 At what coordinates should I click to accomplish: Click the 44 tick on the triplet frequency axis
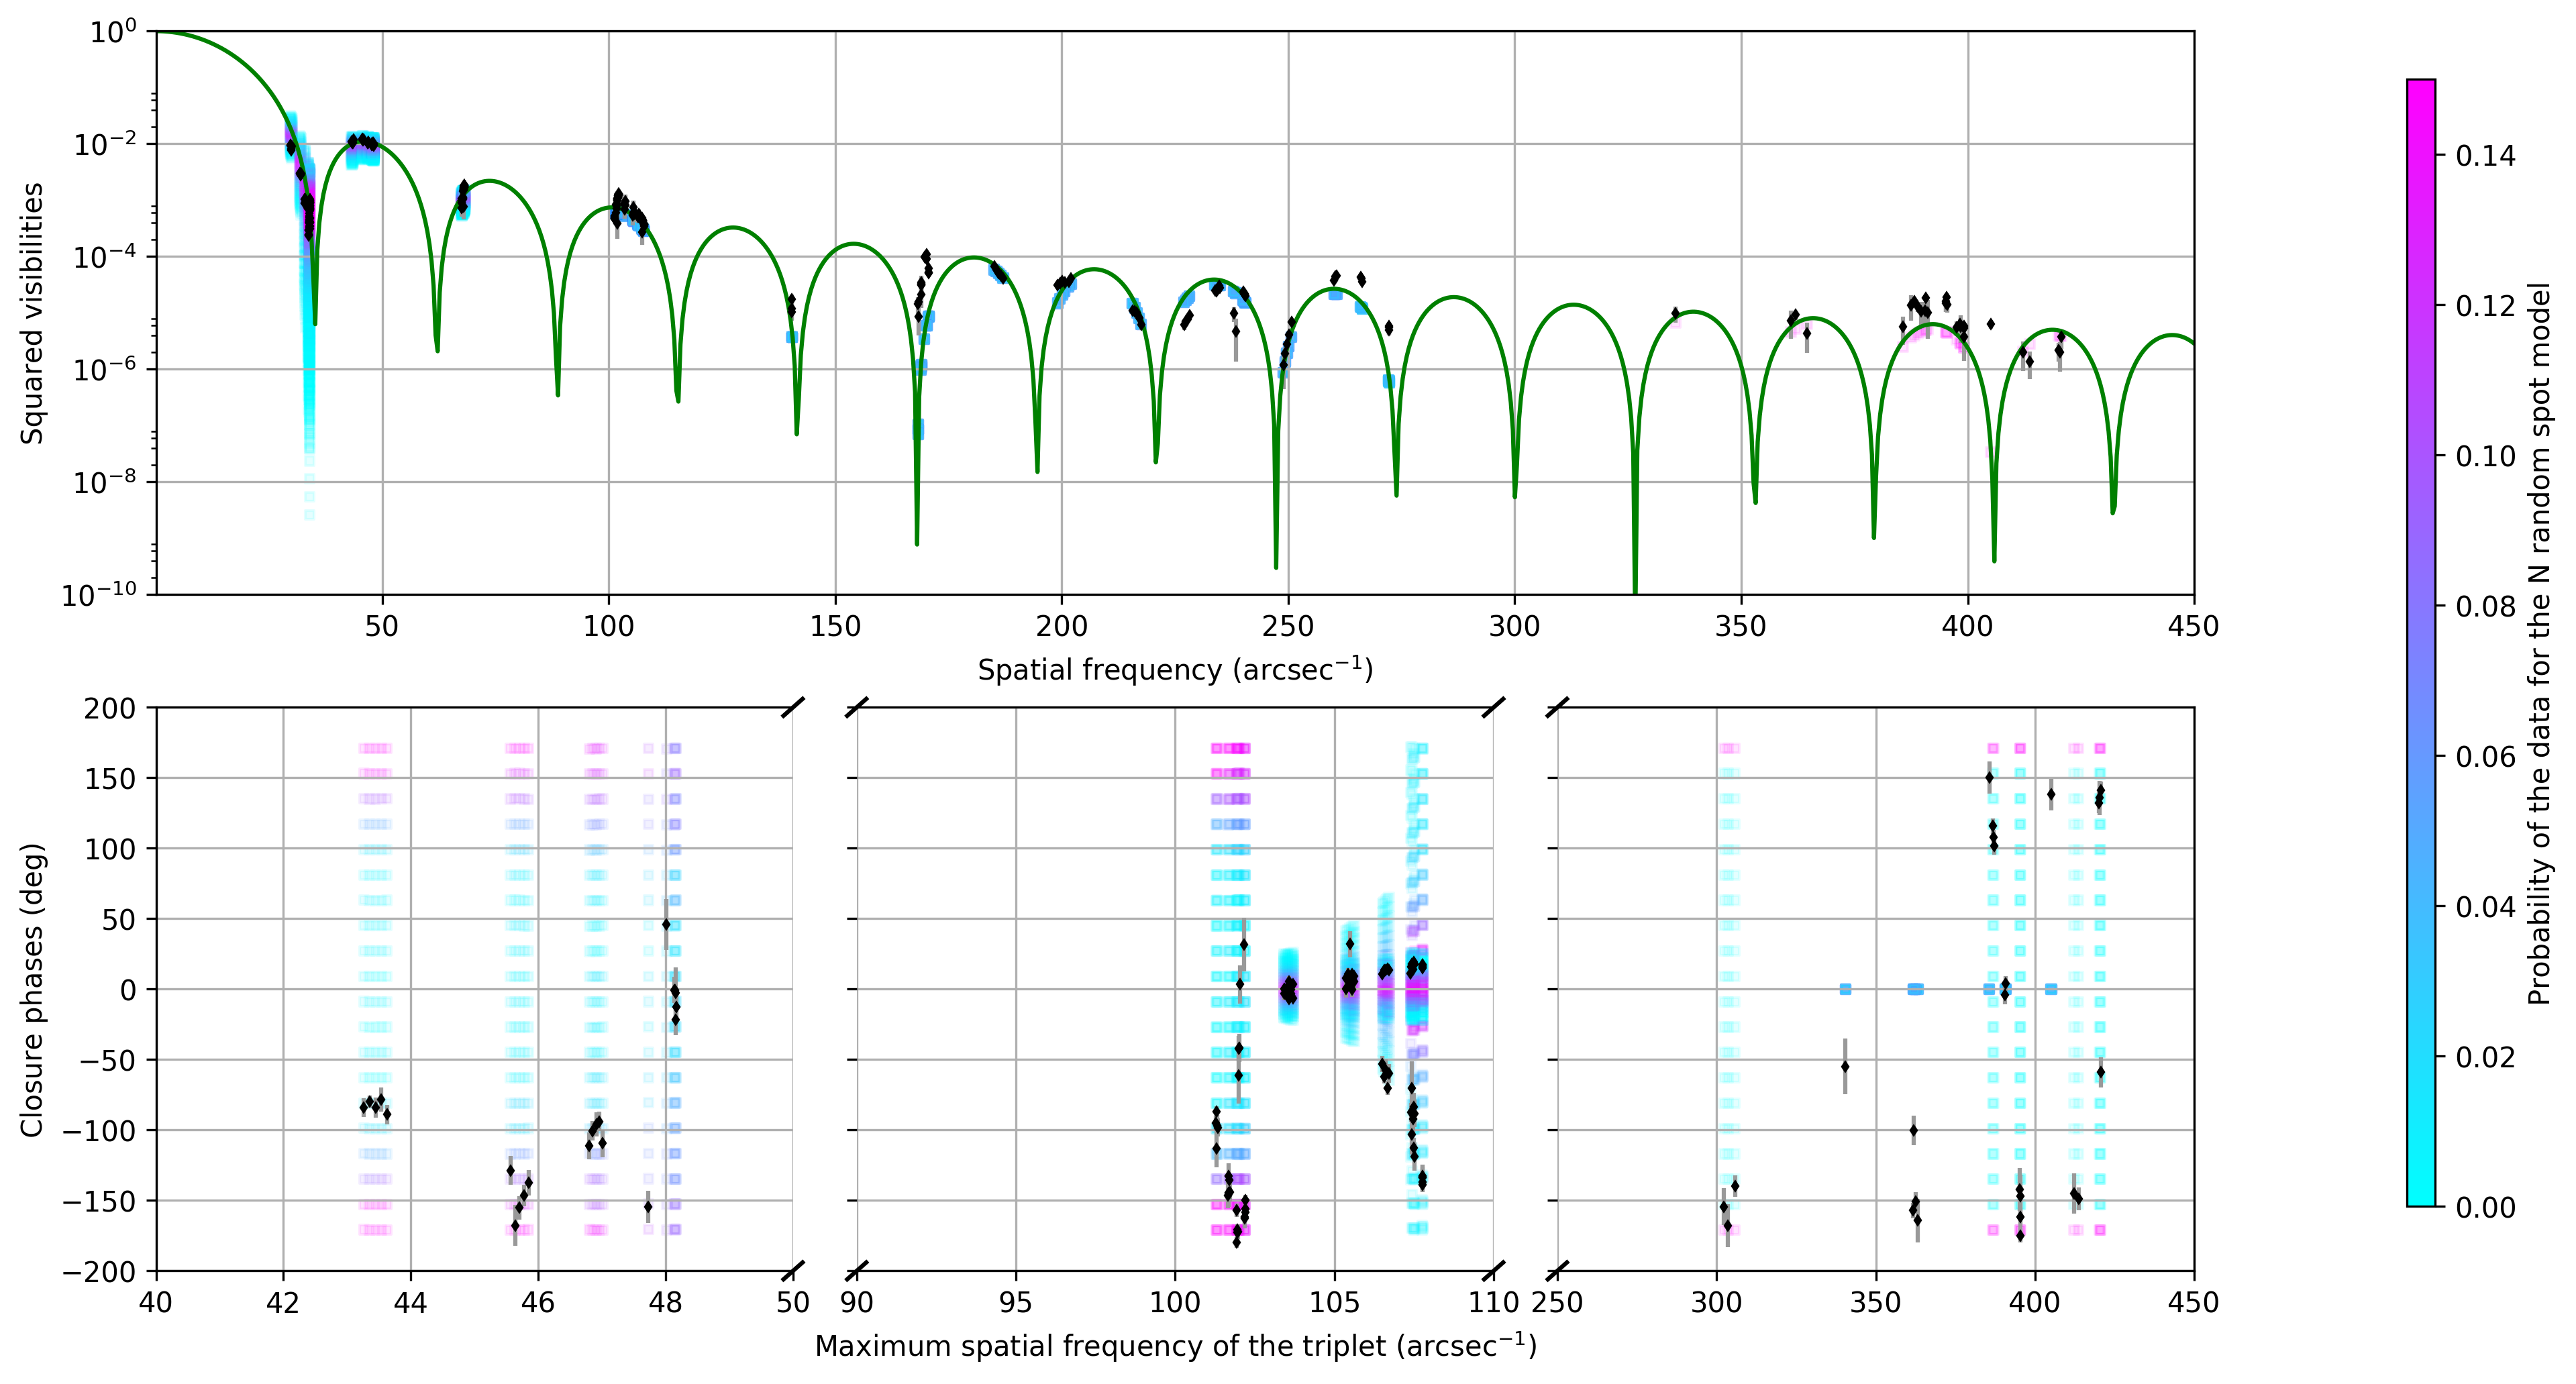pyautogui.click(x=411, y=1303)
